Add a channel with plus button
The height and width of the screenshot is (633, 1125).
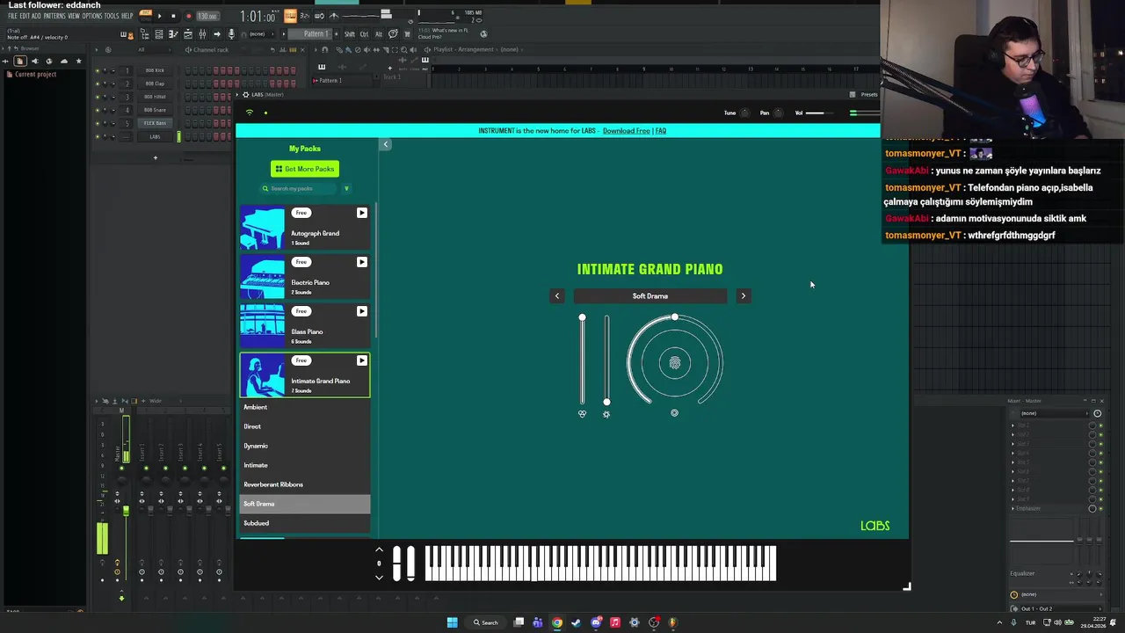(156, 157)
